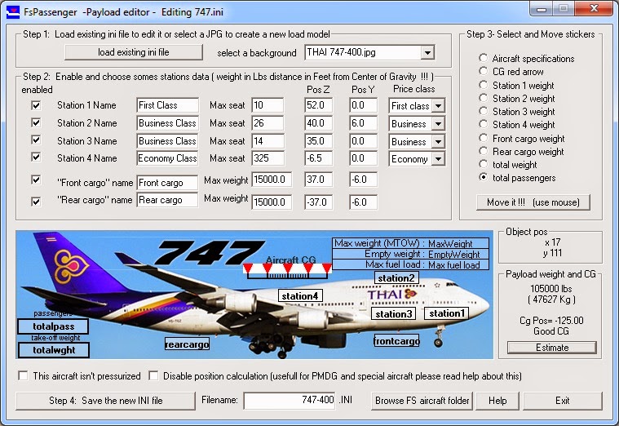Open Station 1 price class dropdown First class
This screenshot has width=619, height=426.
(x=438, y=106)
